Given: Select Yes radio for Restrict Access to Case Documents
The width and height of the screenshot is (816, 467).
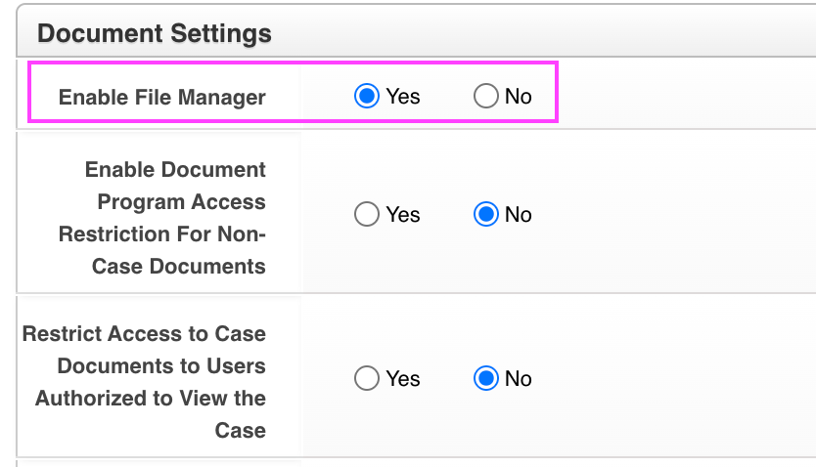Looking at the screenshot, I should pyautogui.click(x=367, y=379).
